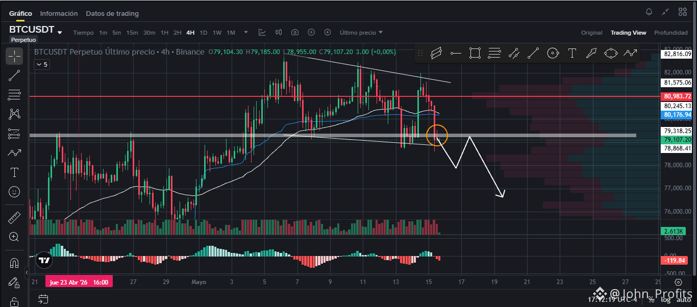Select the disjoint channel tool in floating toolbar
The height and width of the screenshot is (307, 697).
tap(514, 53)
